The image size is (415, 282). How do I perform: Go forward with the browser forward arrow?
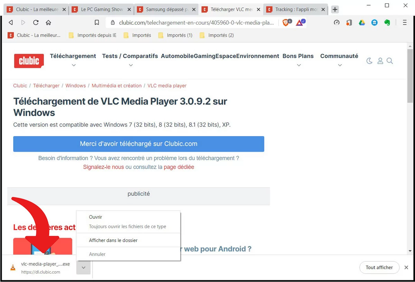23,22
